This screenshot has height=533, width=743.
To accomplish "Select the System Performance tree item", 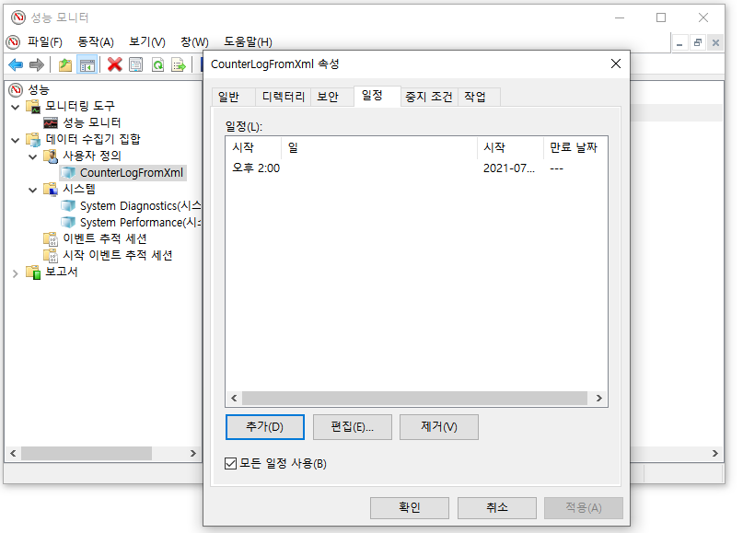I will [140, 222].
